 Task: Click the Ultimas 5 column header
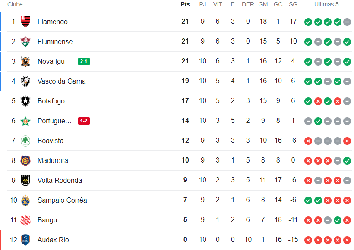326,4
